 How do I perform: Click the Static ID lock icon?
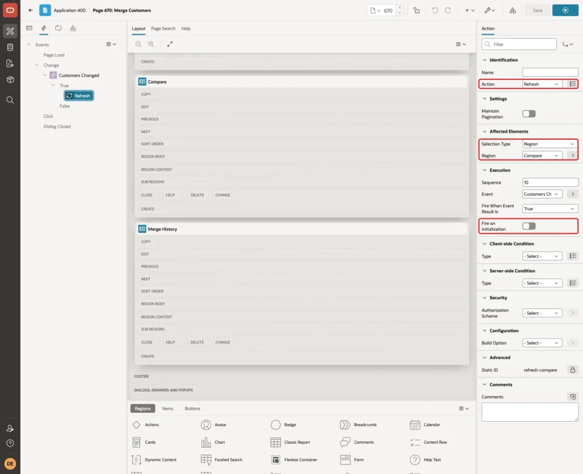click(x=573, y=370)
